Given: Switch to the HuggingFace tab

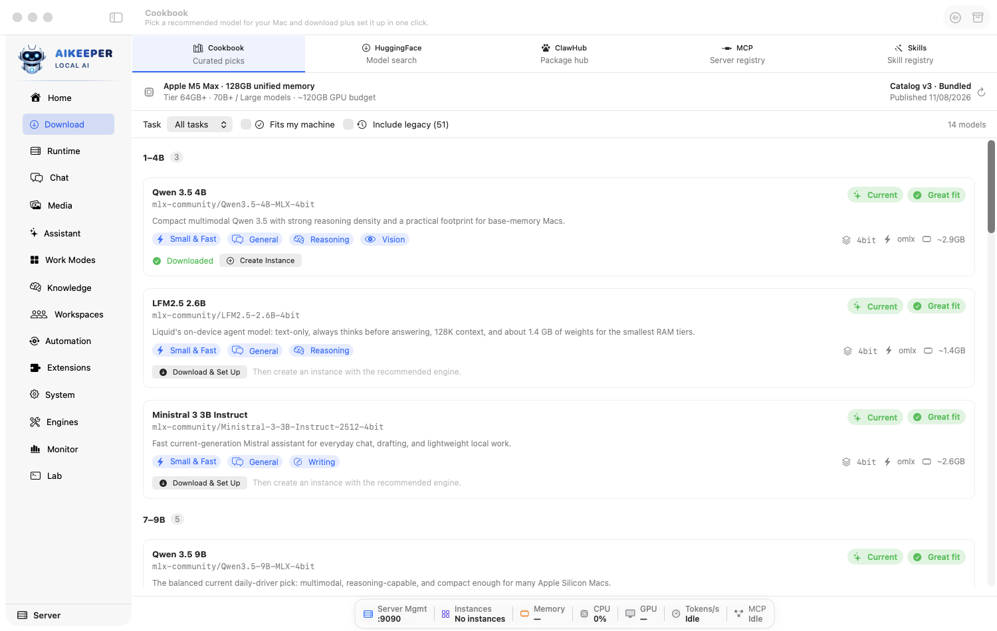Looking at the screenshot, I should pos(391,54).
